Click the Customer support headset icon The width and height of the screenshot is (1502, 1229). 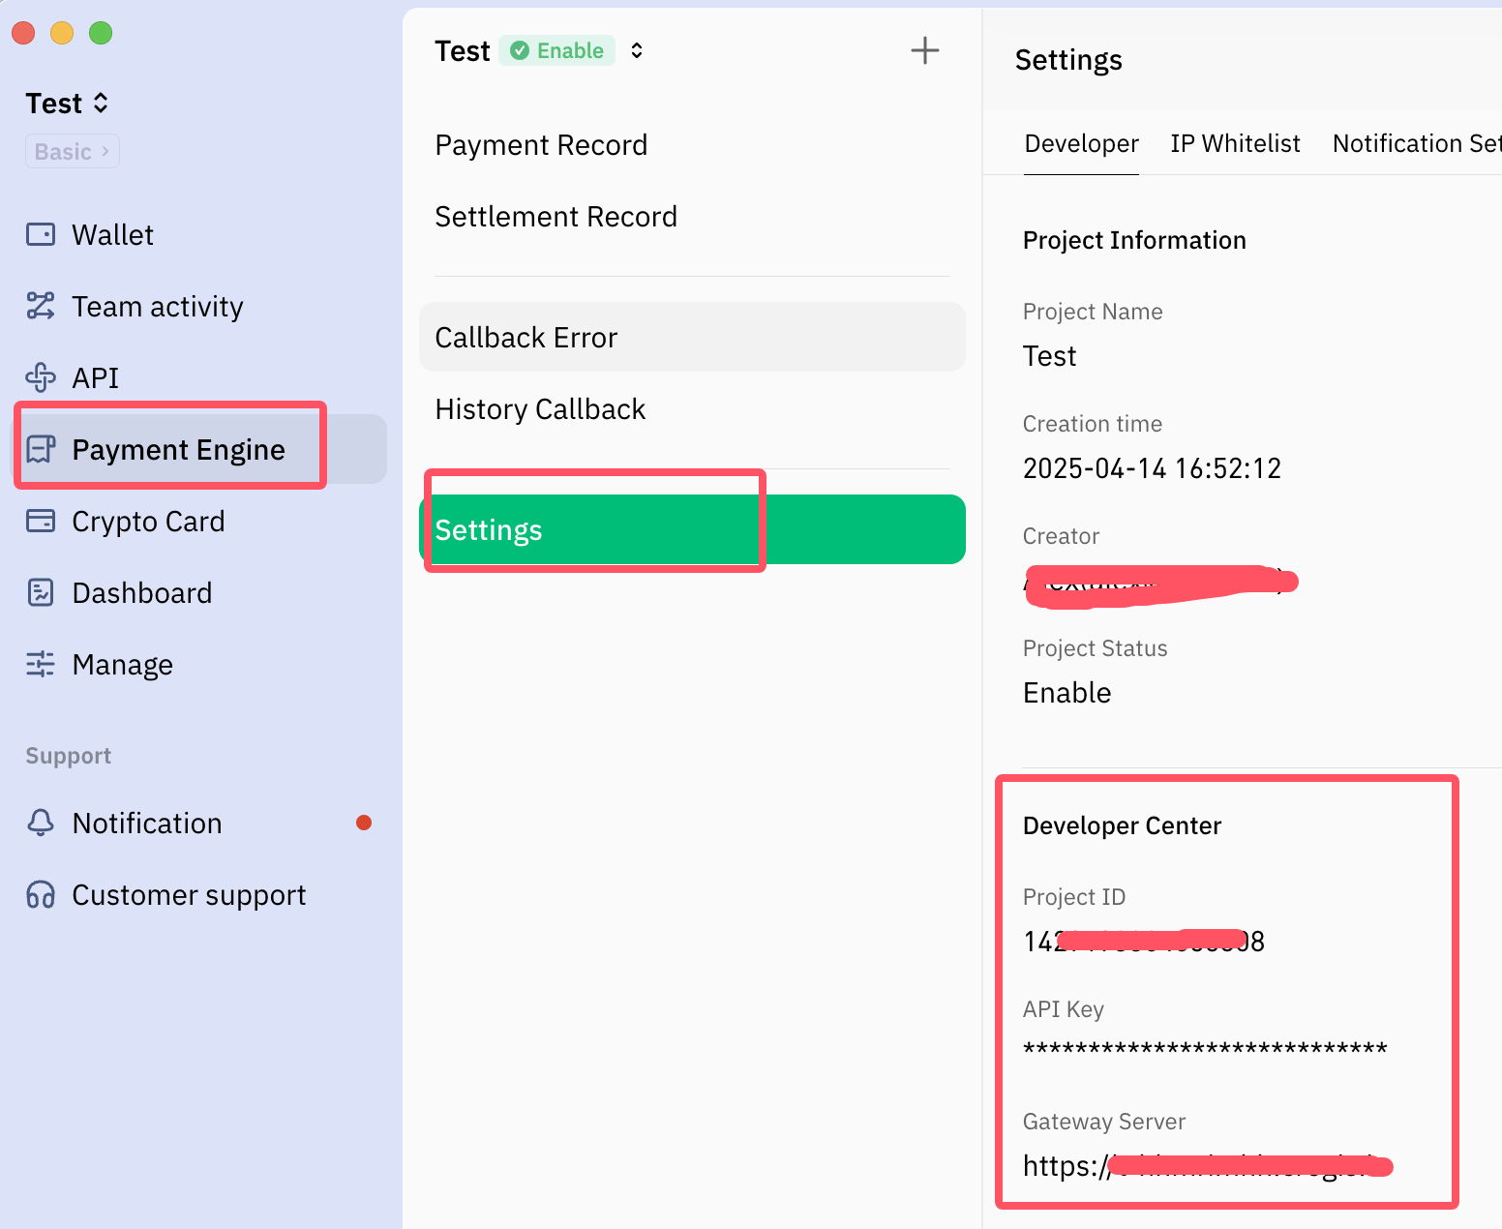(x=41, y=894)
